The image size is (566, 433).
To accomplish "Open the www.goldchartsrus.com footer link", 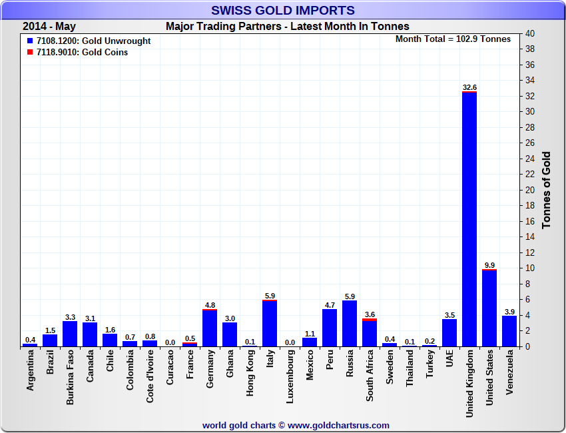I will (338, 425).
